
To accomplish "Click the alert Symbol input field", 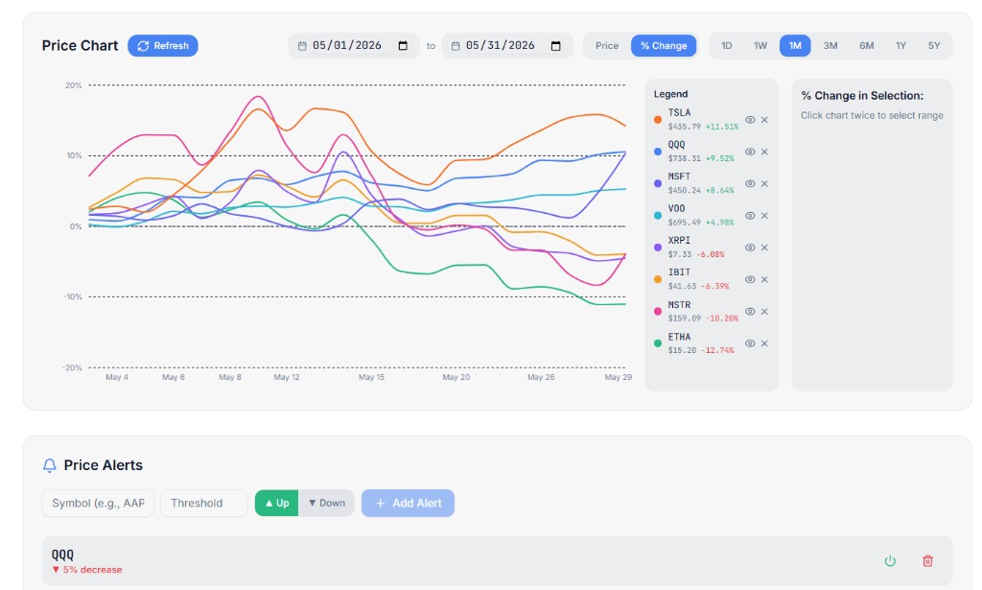I will [98, 503].
